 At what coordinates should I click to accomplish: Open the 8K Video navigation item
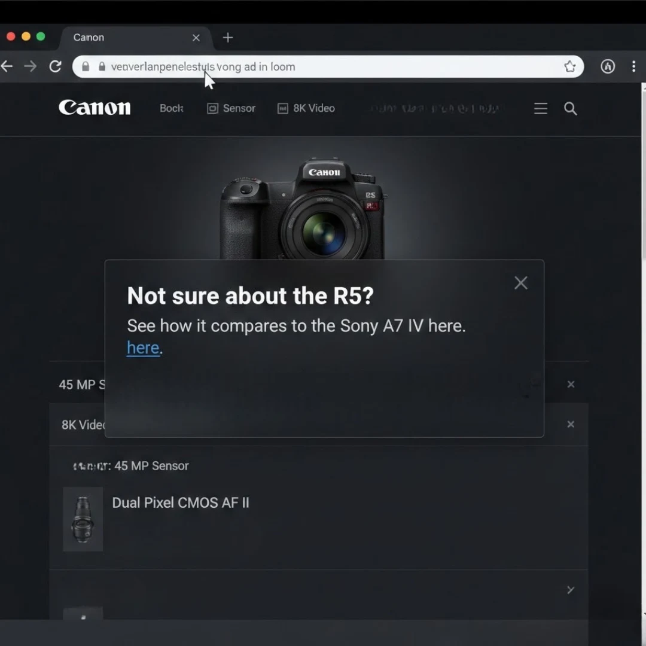pyautogui.click(x=306, y=108)
